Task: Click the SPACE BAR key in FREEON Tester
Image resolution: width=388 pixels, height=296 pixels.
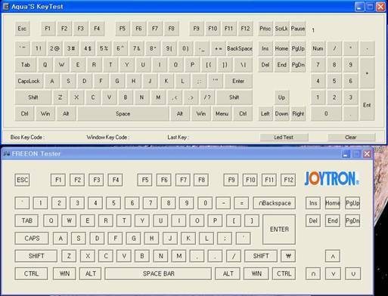Action: [x=158, y=273]
